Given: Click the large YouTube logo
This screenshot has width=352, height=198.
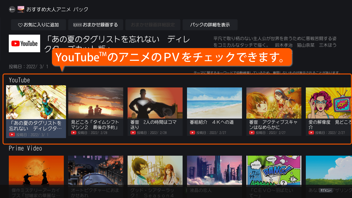Looking at the screenshot, I should click(24, 43).
